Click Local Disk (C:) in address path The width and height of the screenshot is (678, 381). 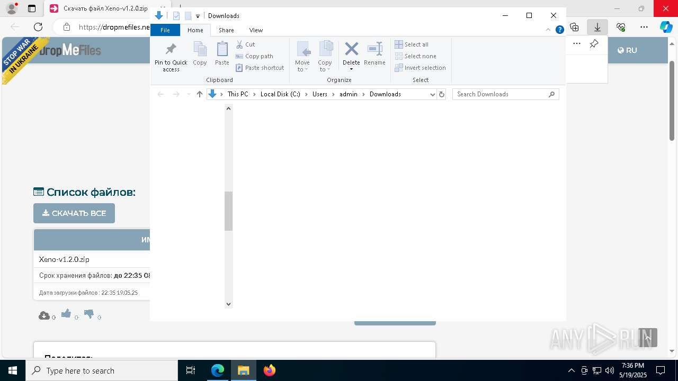[280, 94]
